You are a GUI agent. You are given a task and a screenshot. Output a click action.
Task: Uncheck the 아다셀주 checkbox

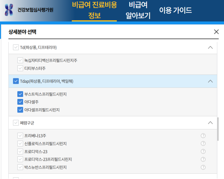pyautogui.click(x=20, y=102)
